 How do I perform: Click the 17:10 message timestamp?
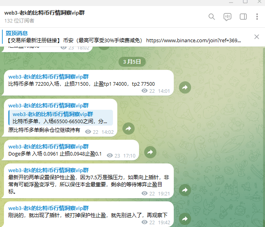coord(129,156)
